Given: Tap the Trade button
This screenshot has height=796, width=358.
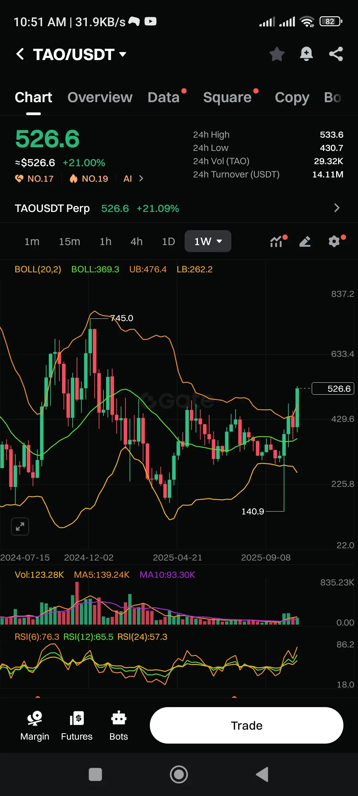Looking at the screenshot, I should [x=246, y=725].
